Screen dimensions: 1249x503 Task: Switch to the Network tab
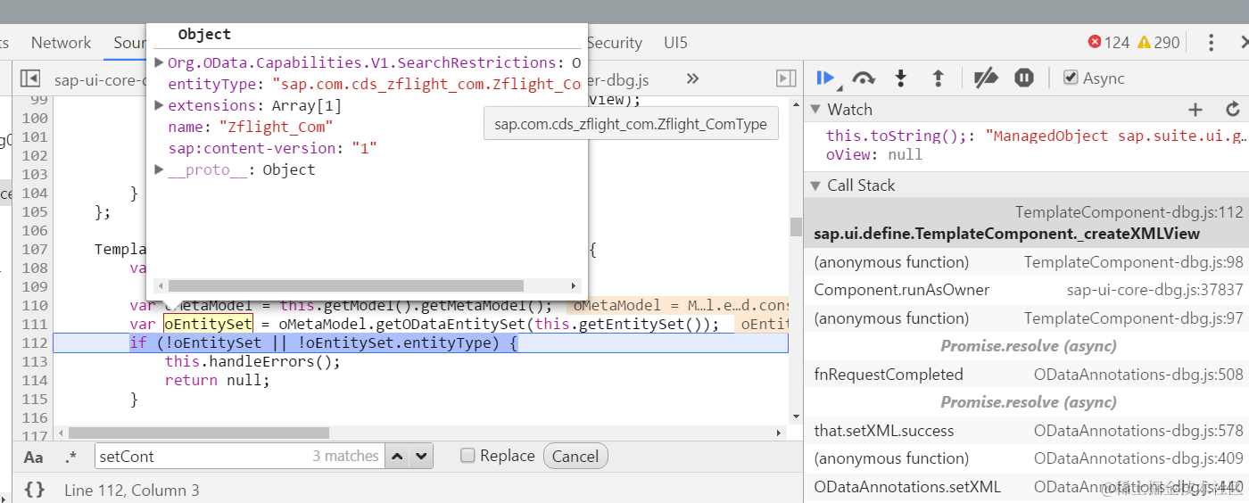tap(61, 42)
